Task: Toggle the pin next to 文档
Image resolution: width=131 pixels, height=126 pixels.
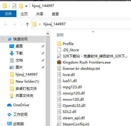Action: click(43, 60)
